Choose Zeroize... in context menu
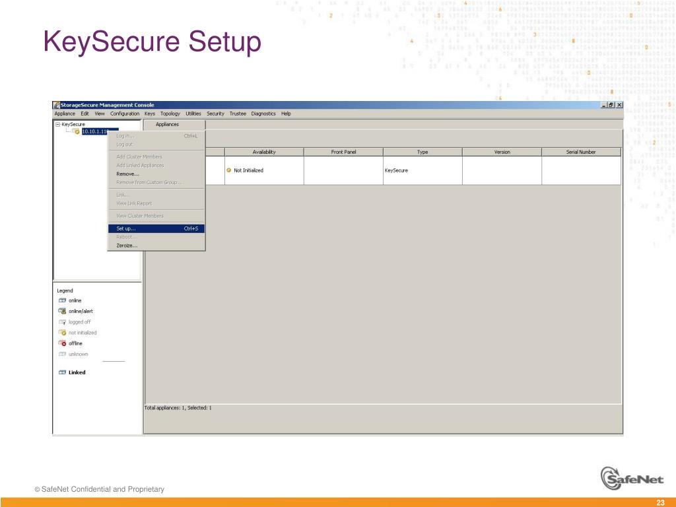 click(156, 246)
